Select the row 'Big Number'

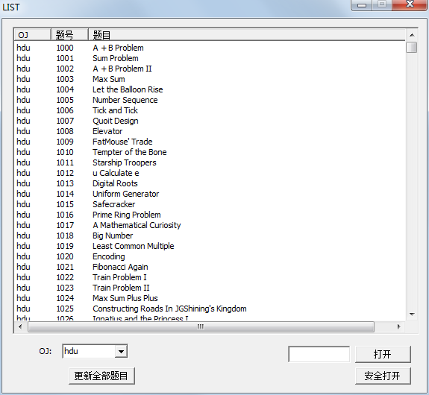(x=210, y=236)
